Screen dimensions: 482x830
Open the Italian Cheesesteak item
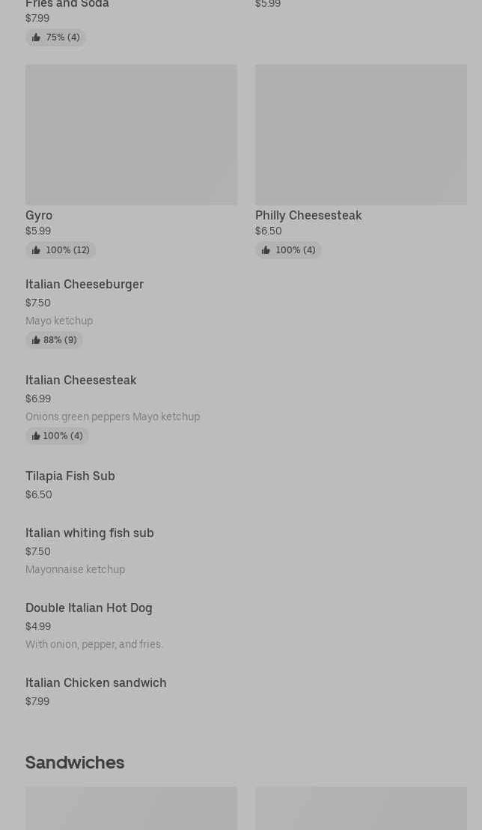(x=81, y=381)
